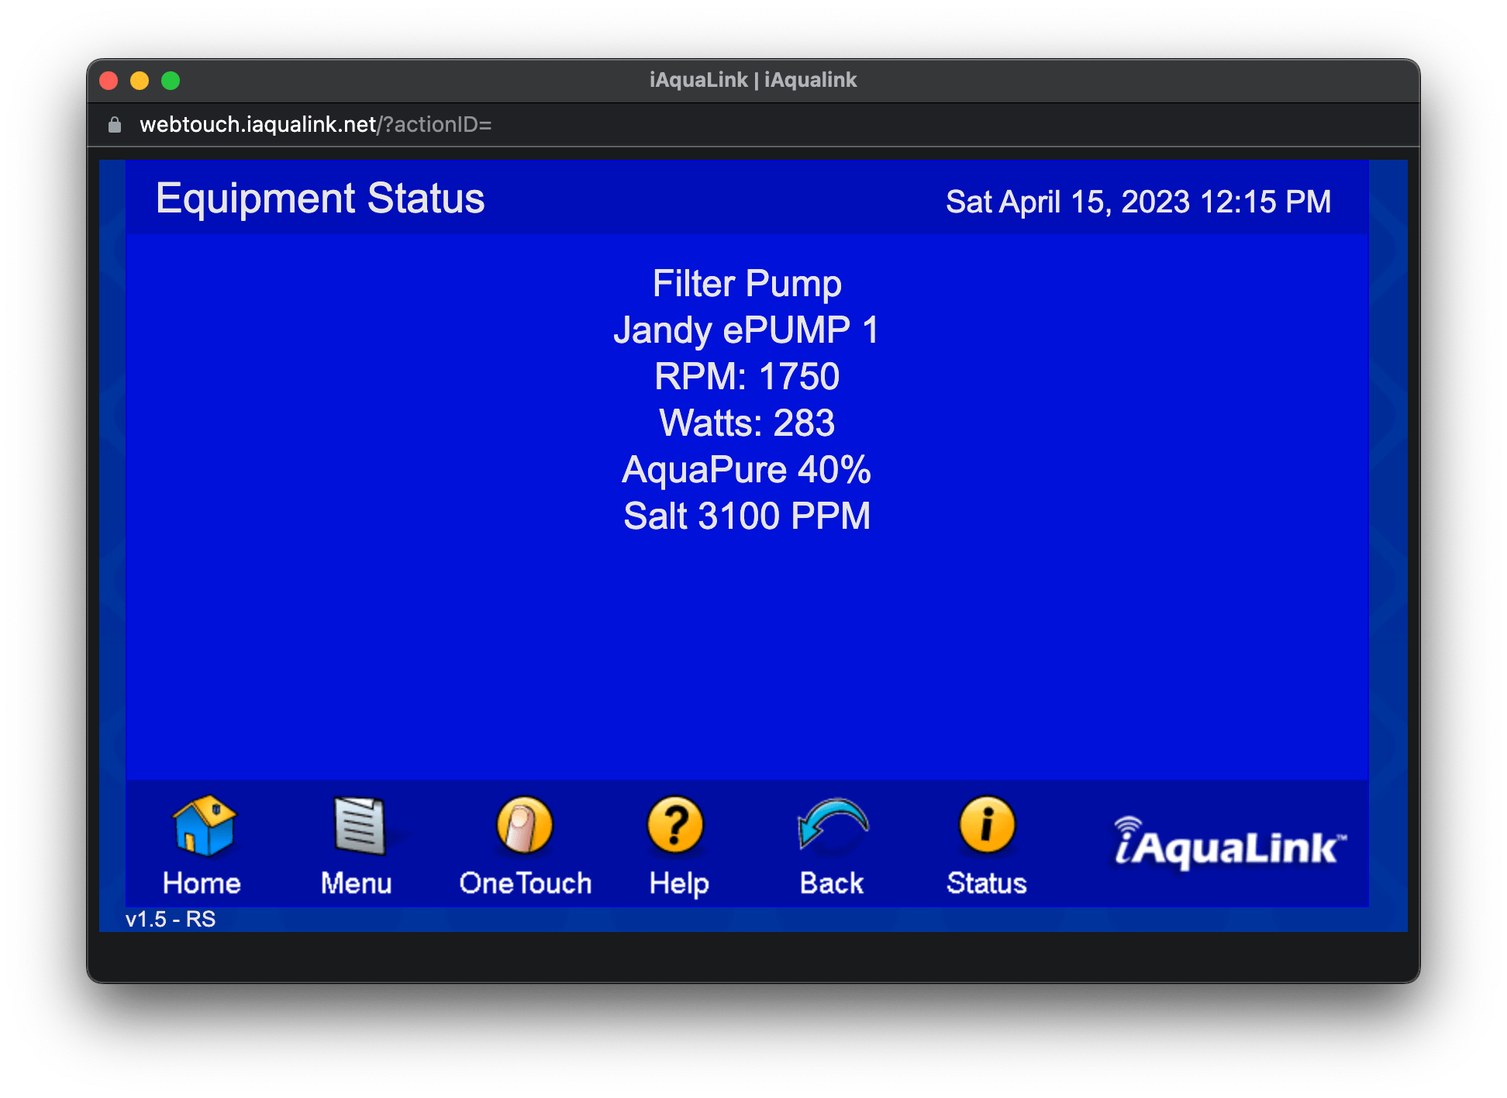1507x1098 pixels.
Task: Maximize the window with green button
Action: (171, 81)
